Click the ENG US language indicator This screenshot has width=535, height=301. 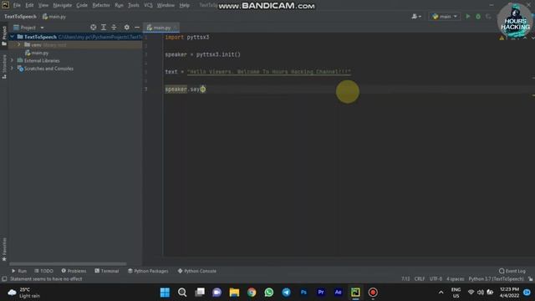[x=456, y=293]
